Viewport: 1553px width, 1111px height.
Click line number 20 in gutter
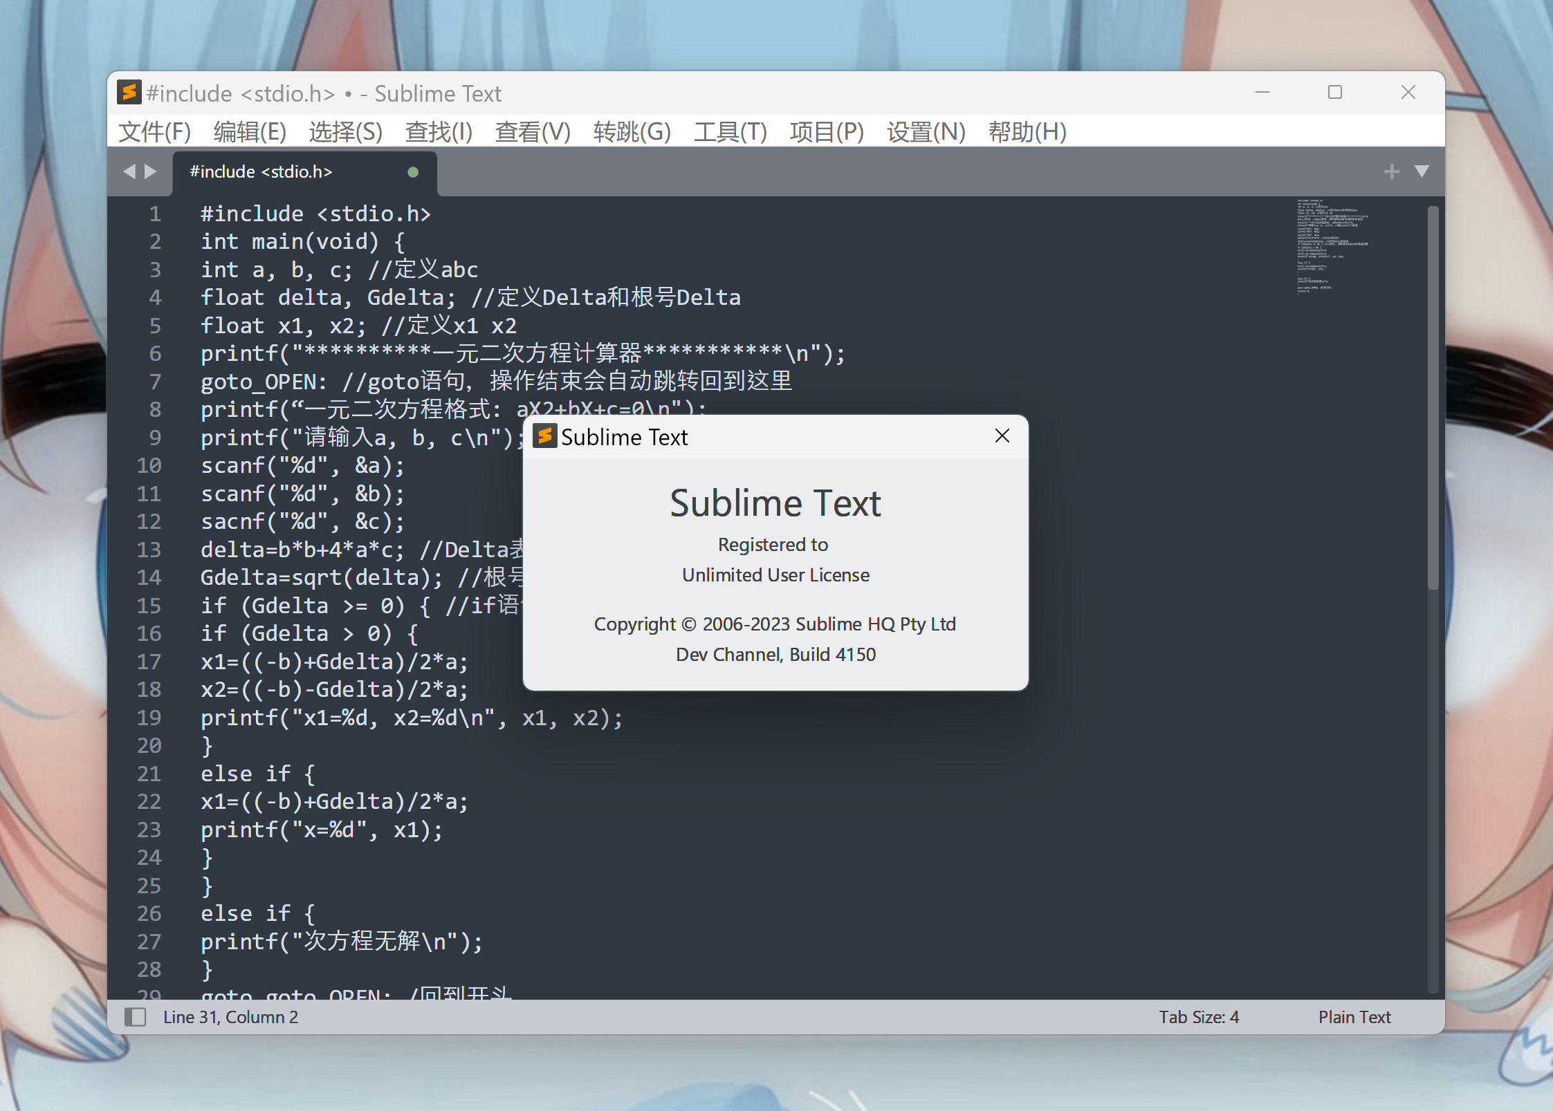click(x=149, y=745)
